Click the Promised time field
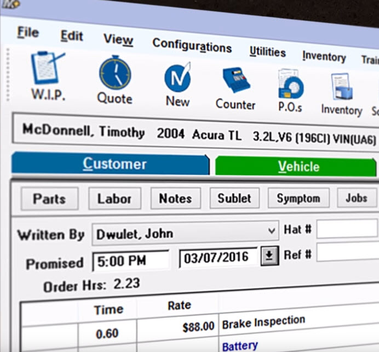Viewport: 379px width, 352px height. point(131,260)
